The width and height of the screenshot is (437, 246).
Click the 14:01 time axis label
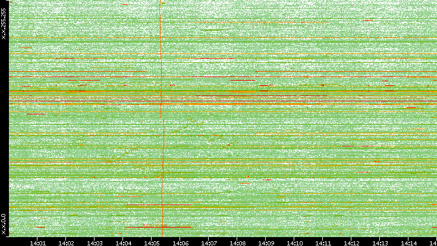coord(37,243)
